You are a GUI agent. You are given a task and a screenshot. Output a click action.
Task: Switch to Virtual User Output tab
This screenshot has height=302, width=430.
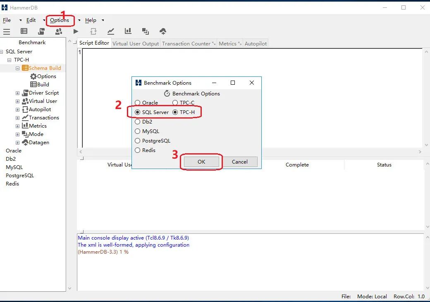point(136,43)
